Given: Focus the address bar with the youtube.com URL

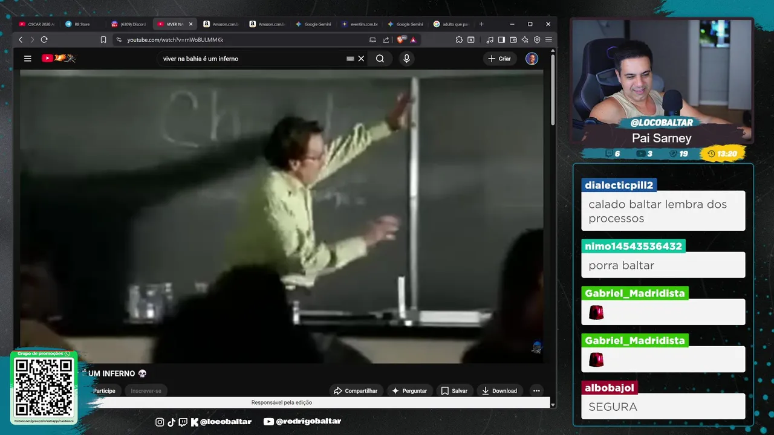Looking at the screenshot, I should (242, 40).
